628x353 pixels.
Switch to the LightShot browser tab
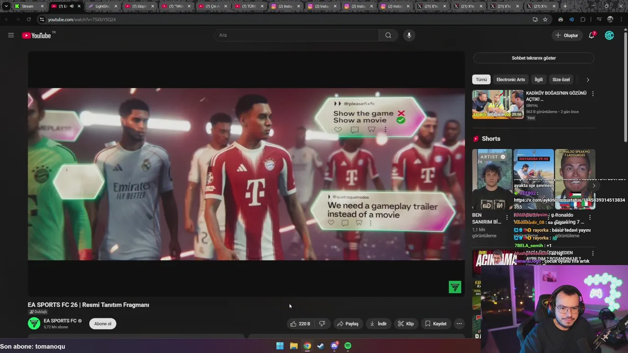[x=102, y=6]
